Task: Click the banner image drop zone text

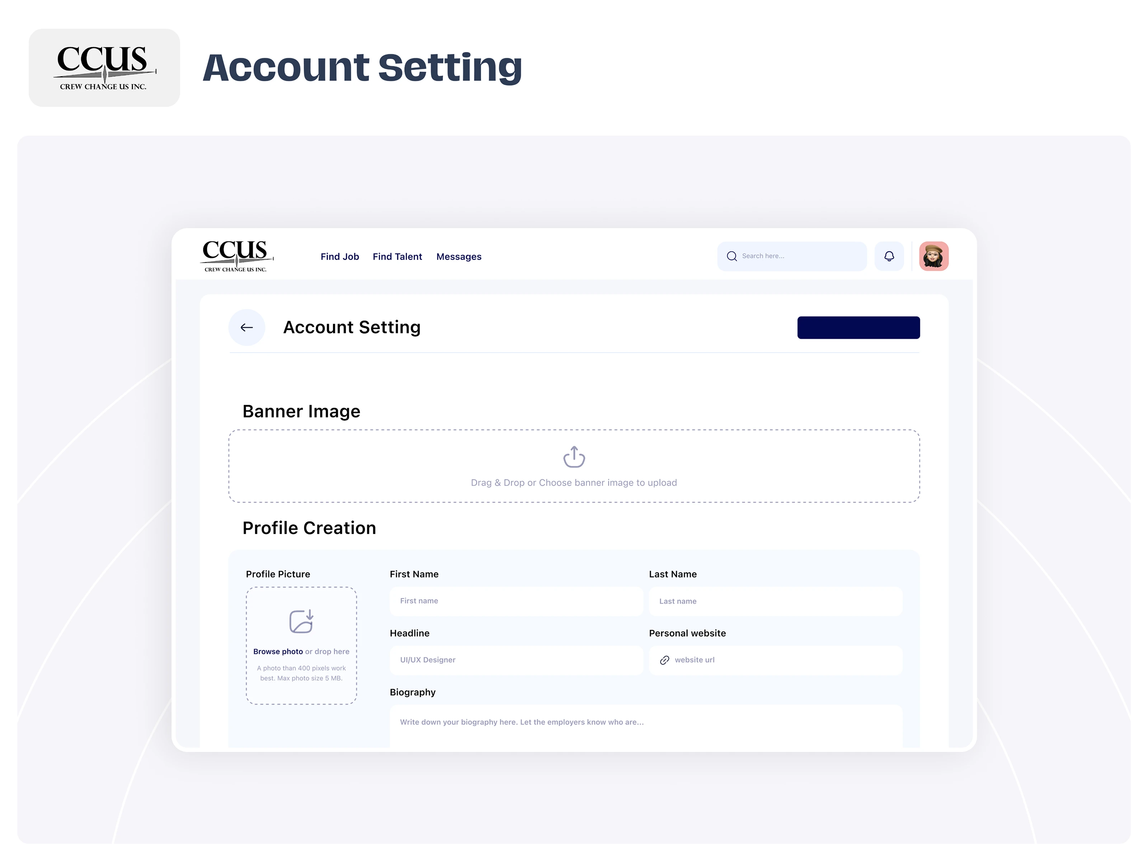Action: point(574,483)
